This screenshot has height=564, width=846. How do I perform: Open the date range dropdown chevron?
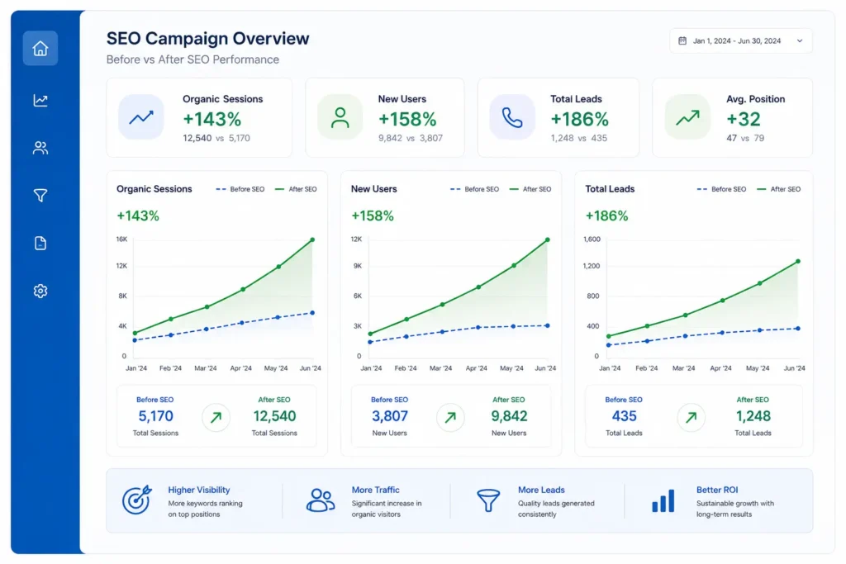(x=800, y=41)
